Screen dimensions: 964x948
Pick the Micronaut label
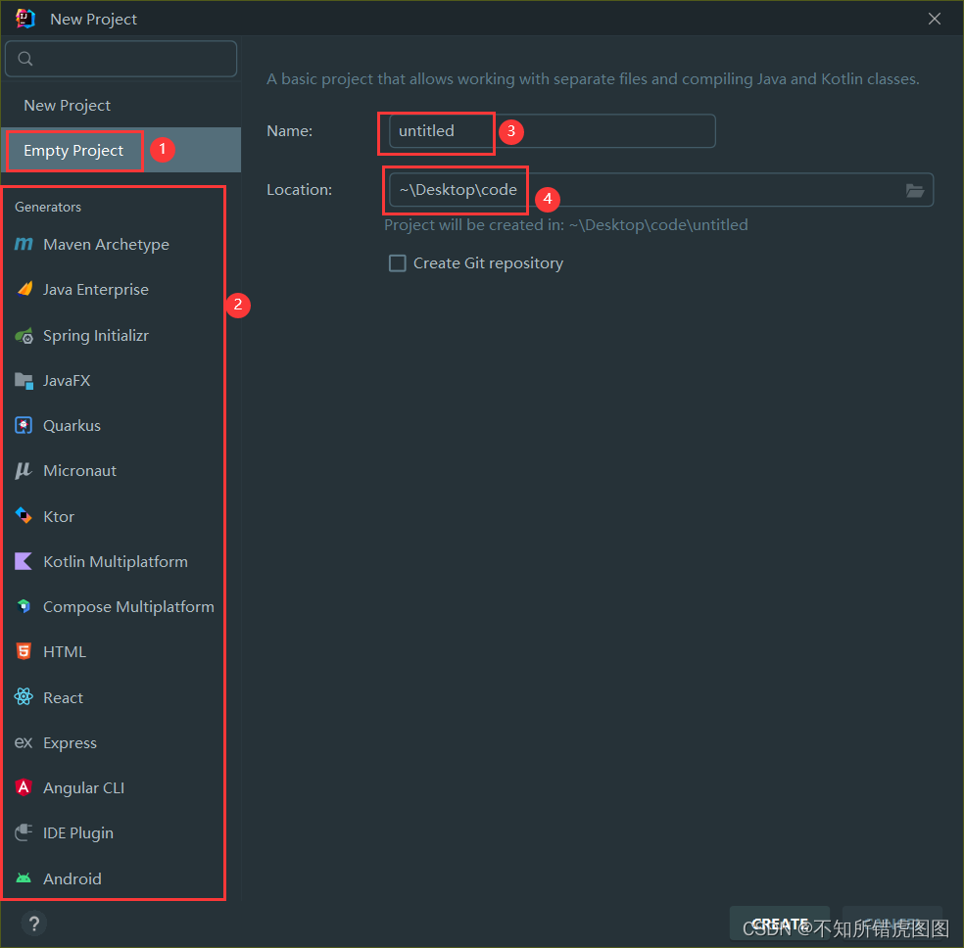point(80,471)
